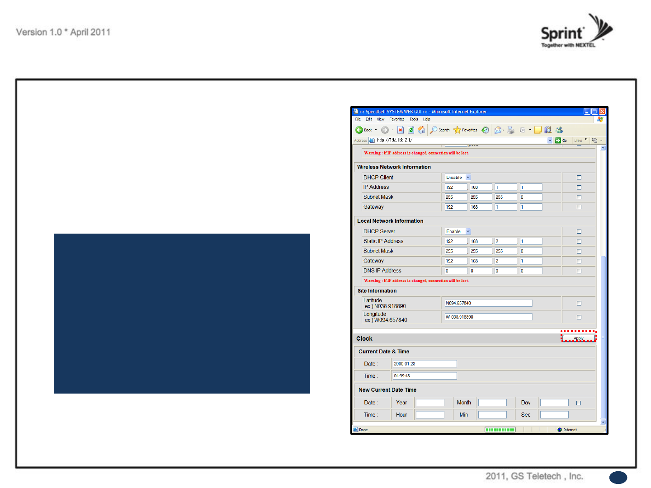The height and width of the screenshot is (488, 651).
Task: Check the DNS IP Address checkbox
Action: point(579,271)
